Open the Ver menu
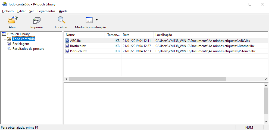This screenshot has width=269, height=130. pos(32,11)
